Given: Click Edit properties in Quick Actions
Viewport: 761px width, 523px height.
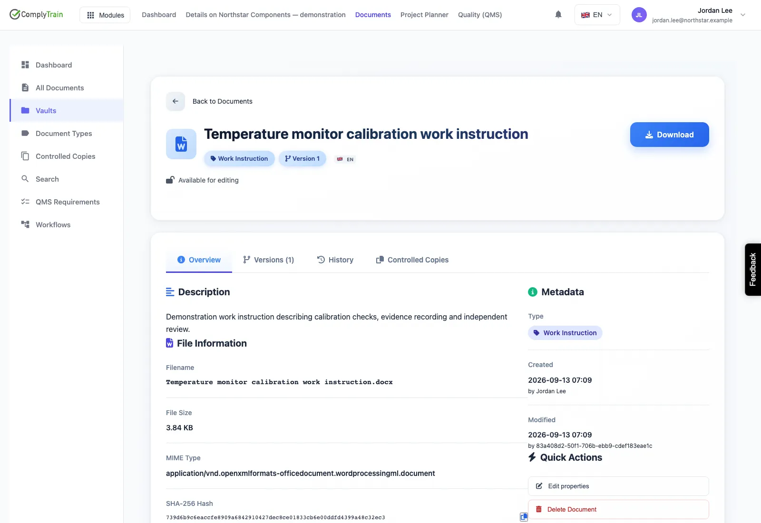Looking at the screenshot, I should point(618,486).
